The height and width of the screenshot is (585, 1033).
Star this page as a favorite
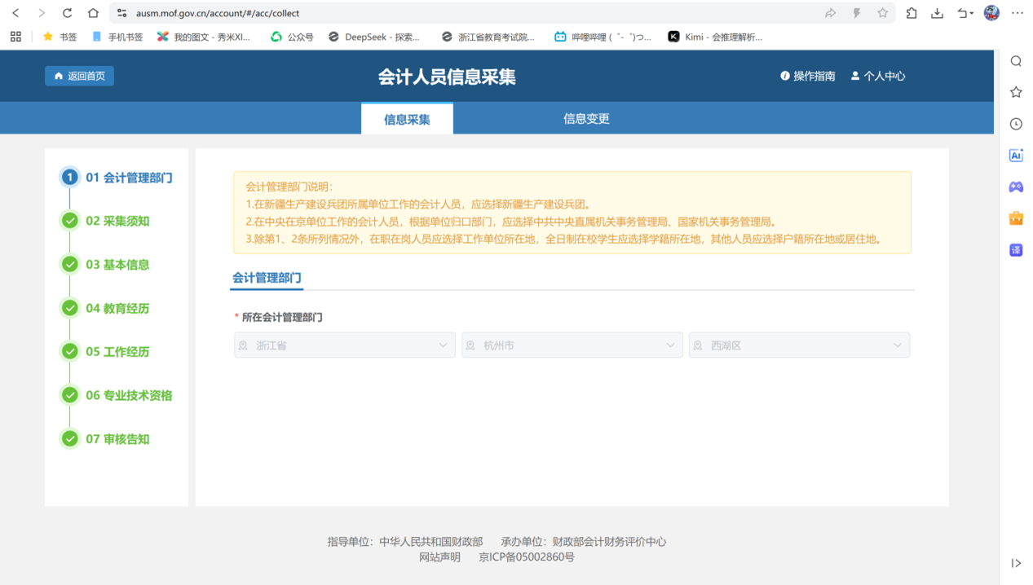[882, 13]
